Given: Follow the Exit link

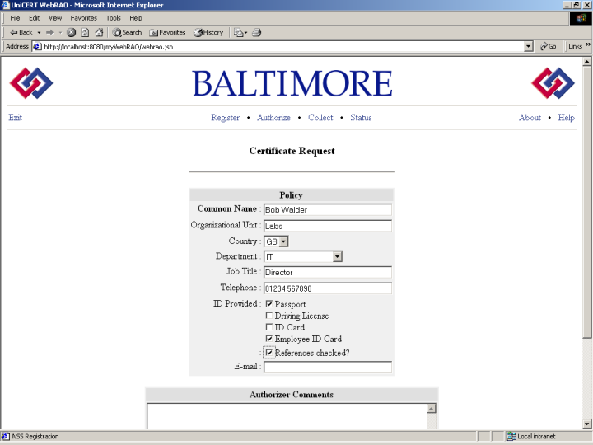Looking at the screenshot, I should [x=15, y=118].
